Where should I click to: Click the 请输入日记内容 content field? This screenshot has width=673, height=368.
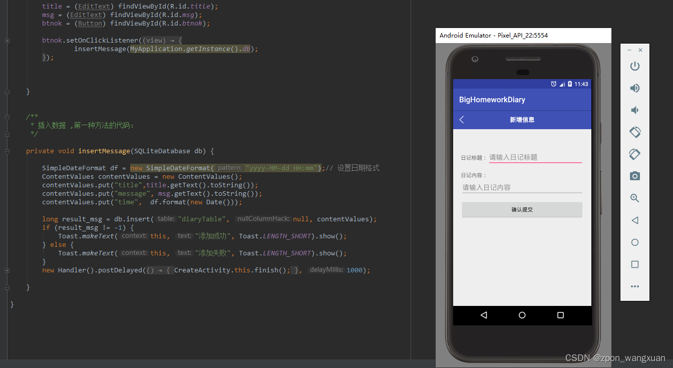(x=522, y=187)
